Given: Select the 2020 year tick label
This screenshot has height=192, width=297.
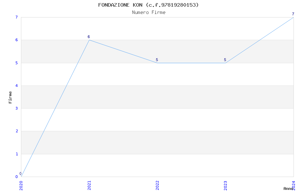Looking at the screenshot, I should (x=21, y=185).
